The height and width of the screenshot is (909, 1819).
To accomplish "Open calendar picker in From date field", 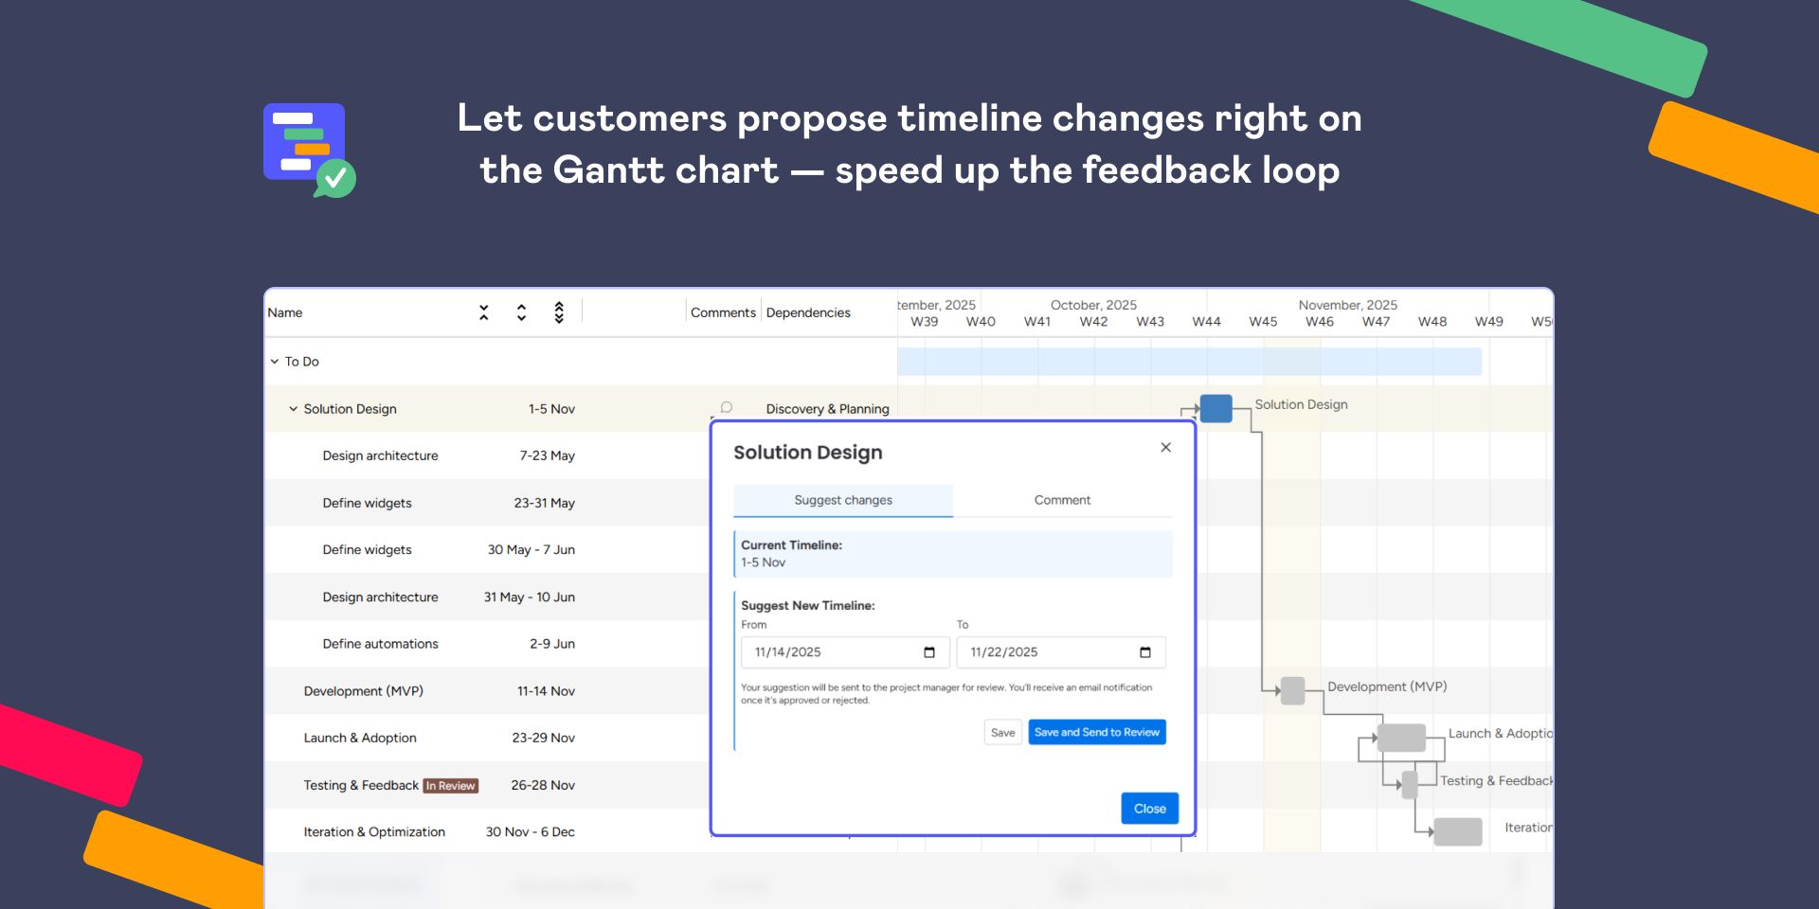I will pos(928,652).
